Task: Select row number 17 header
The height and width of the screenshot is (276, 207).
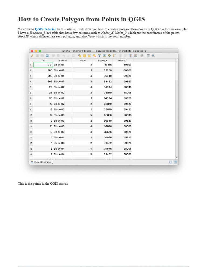Action: [x=31, y=154]
